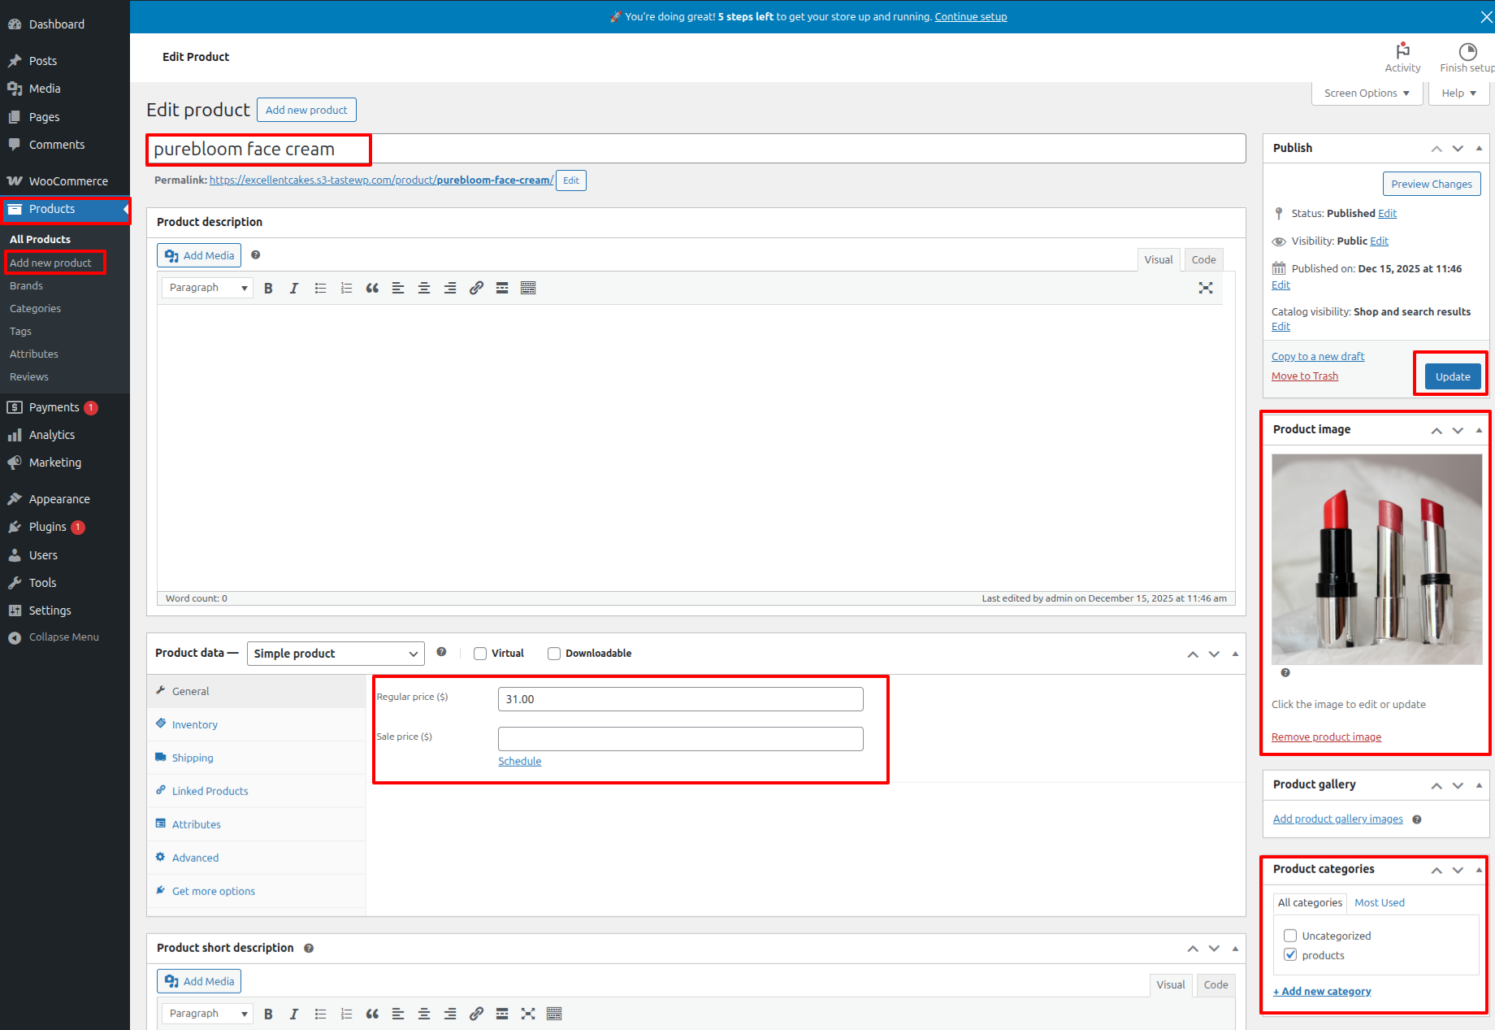Click the Italic icon in description toolbar
Screen dimensions: 1495x1030
pos(294,288)
